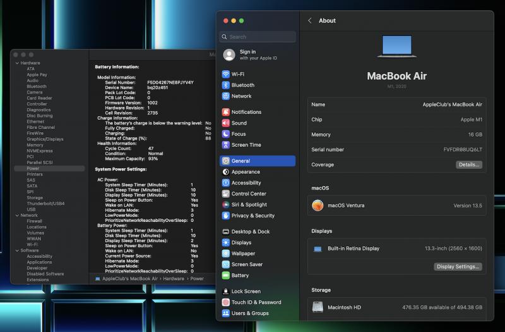Click the Coverage Details button
Image resolution: width=505 pixels, height=332 pixels.
point(468,164)
